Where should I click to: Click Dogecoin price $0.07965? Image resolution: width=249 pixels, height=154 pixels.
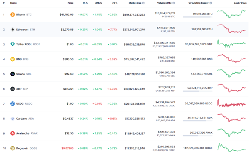click(68, 148)
